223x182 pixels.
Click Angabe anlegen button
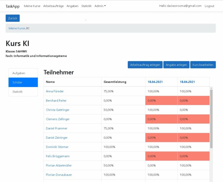tap(176, 65)
